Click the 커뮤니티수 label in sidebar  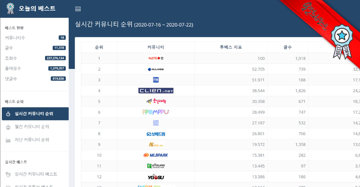[x=15, y=37]
